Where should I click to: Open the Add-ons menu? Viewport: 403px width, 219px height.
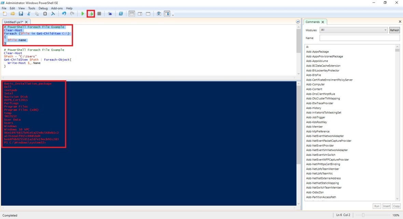[x=57, y=8]
